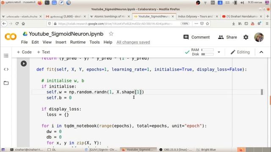Toggle Firefox sidebar icon

[246, 24]
